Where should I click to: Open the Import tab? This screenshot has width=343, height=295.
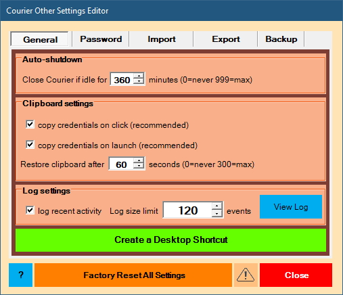(162, 39)
